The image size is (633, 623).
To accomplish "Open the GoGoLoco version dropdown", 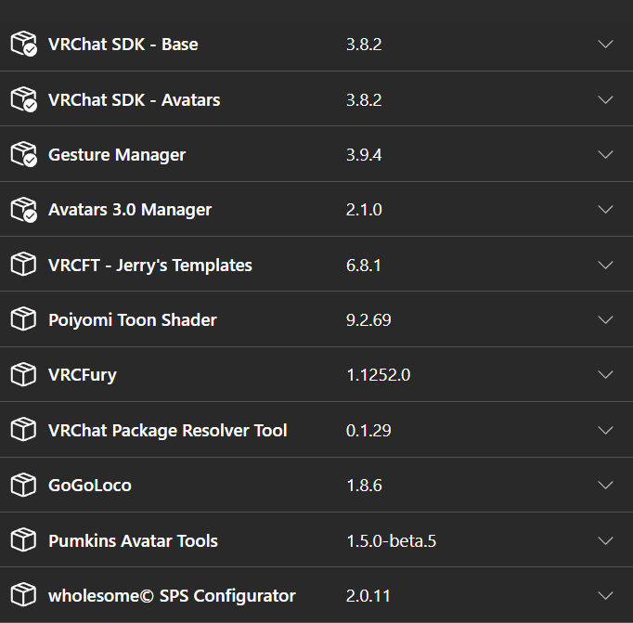I will point(606,485).
